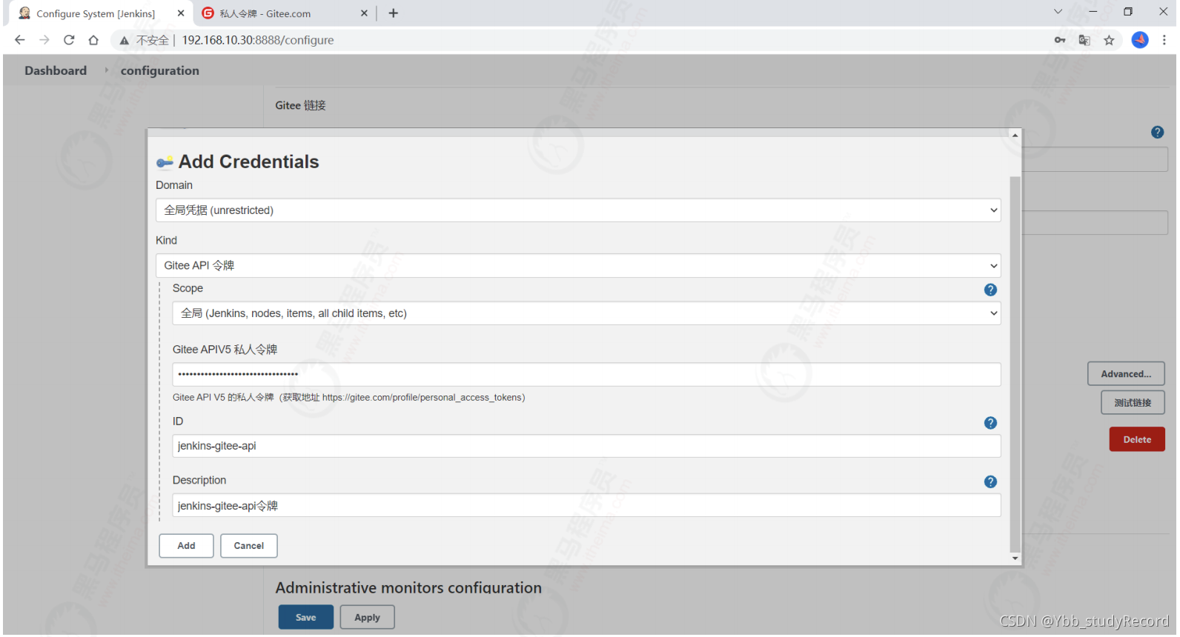The width and height of the screenshot is (1180, 637).
Task: Click the configuration breadcrumb
Action: (x=160, y=70)
